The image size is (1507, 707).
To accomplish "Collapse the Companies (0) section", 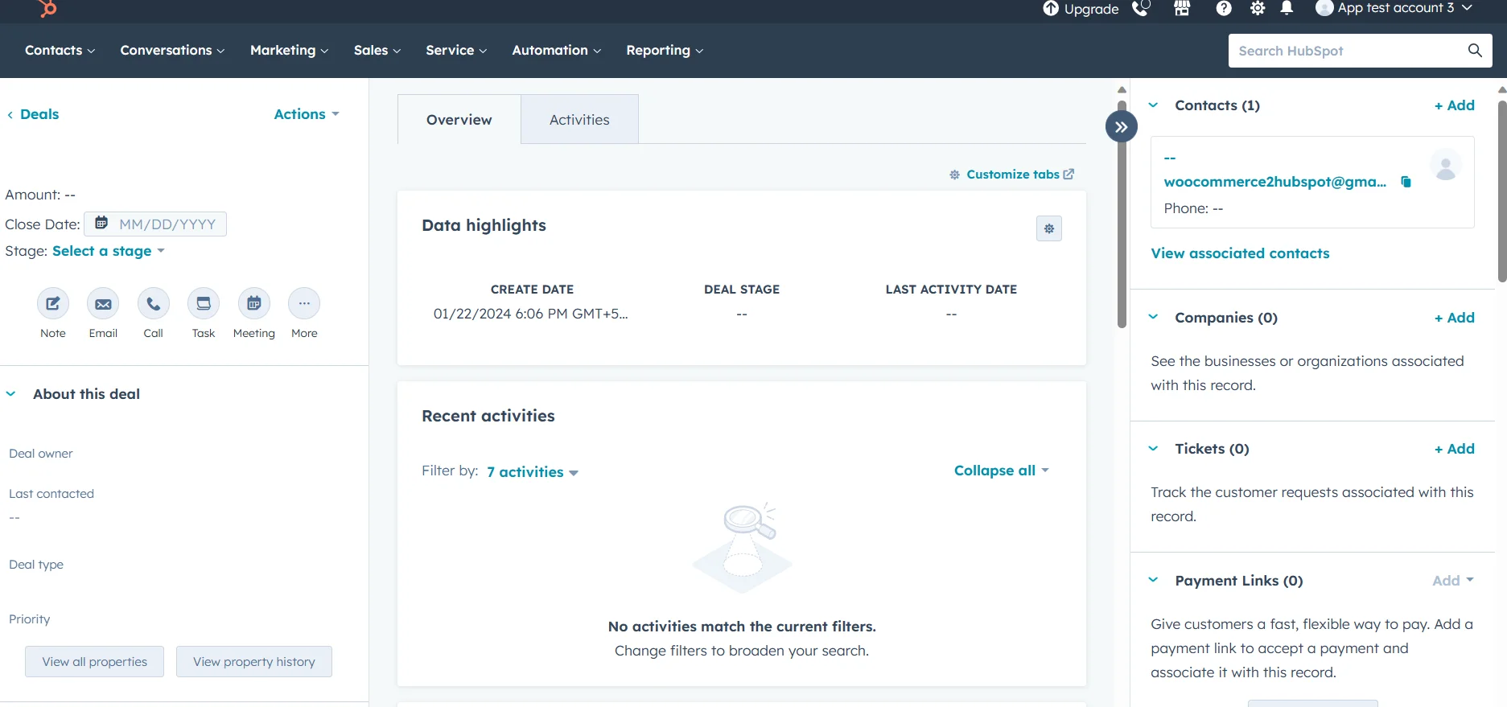I will pos(1153,317).
